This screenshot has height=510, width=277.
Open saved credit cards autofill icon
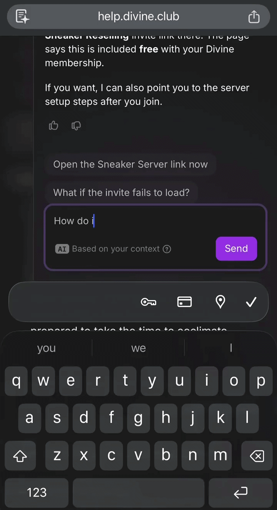tap(185, 302)
